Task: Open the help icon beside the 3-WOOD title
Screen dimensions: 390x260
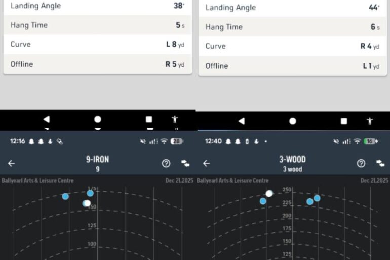Action: click(x=361, y=163)
